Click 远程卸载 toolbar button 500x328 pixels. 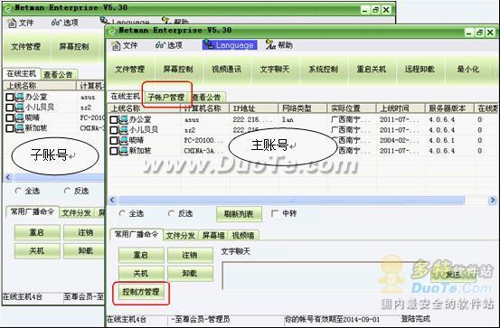(420, 70)
